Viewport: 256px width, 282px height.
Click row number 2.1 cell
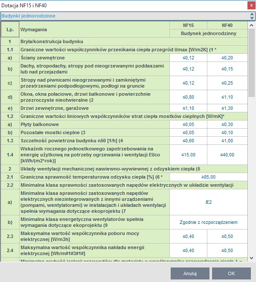point(10,177)
